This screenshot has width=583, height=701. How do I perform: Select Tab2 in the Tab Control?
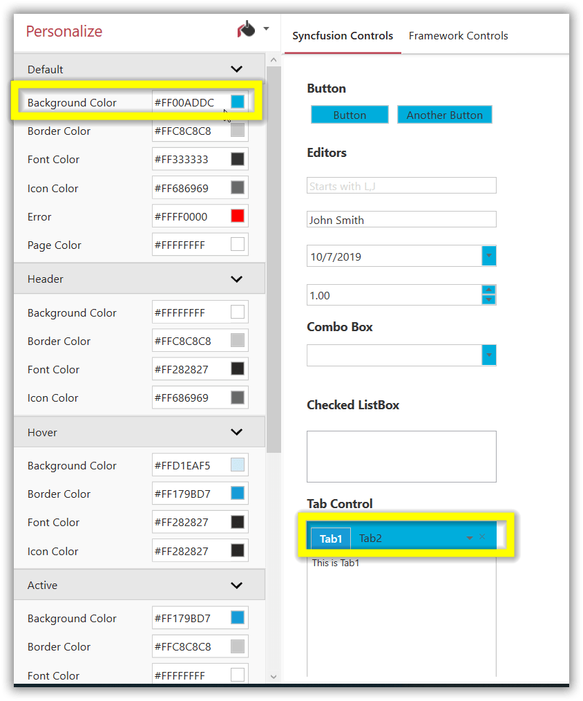coord(370,538)
